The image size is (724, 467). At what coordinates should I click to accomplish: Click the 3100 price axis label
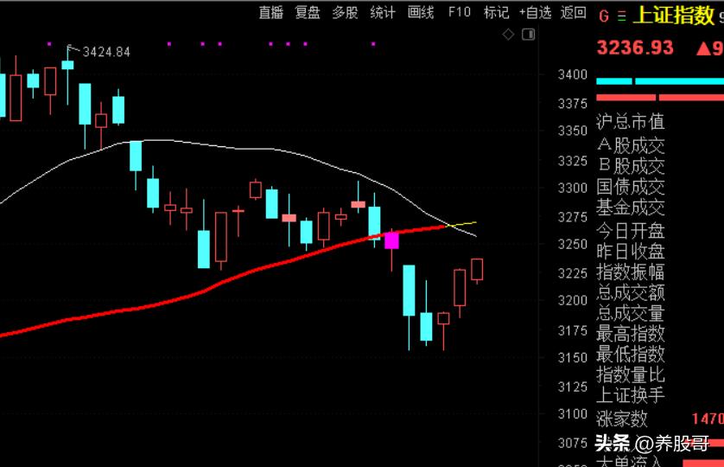[573, 414]
